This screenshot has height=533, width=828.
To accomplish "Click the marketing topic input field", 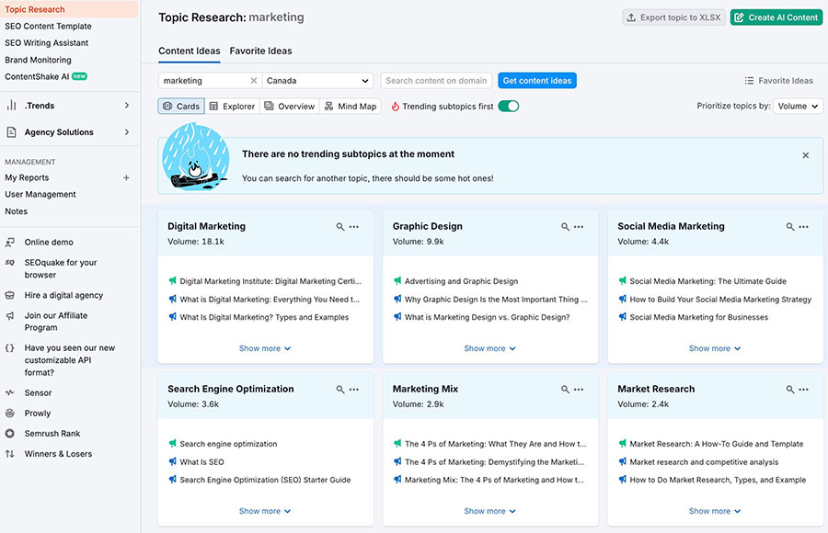I will click(x=203, y=81).
